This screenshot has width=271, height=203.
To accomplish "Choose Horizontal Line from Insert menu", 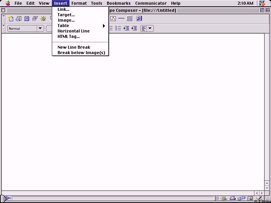I will (x=74, y=31).
